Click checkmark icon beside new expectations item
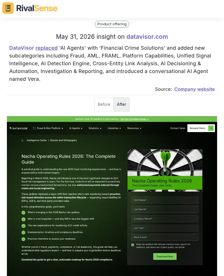 [x=23, y=226]
